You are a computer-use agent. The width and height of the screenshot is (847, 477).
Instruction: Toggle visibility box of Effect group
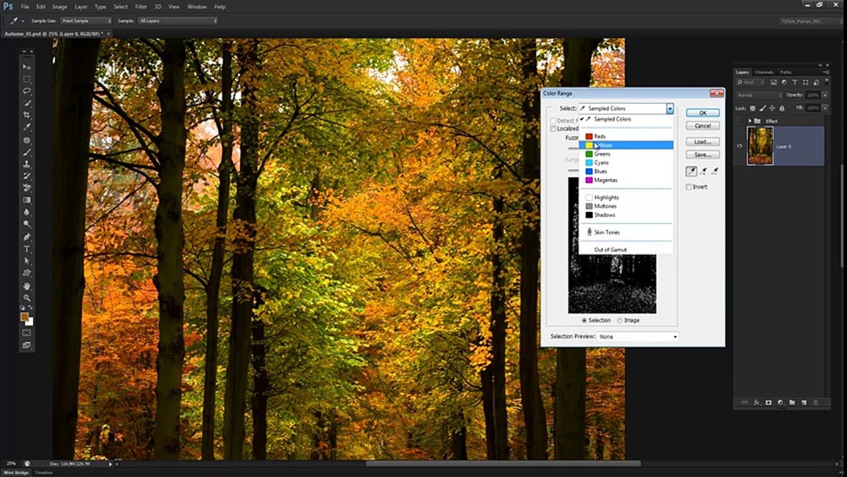pos(740,121)
